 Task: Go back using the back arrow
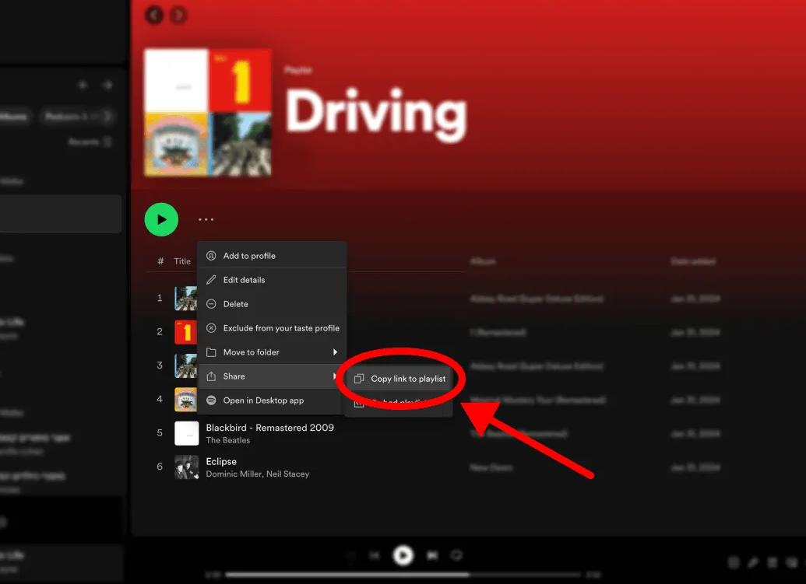tap(155, 15)
